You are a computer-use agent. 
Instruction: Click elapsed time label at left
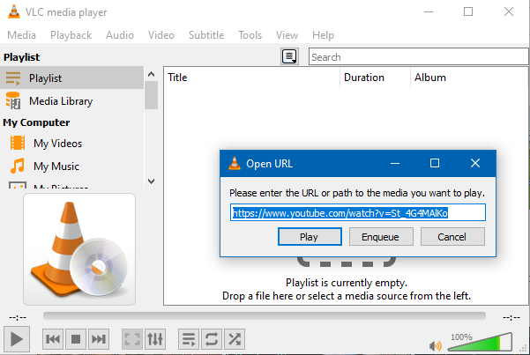coord(18,317)
